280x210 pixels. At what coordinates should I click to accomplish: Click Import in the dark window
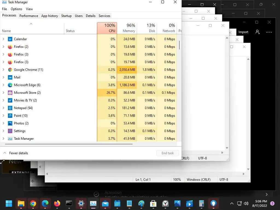tap(243, 32)
